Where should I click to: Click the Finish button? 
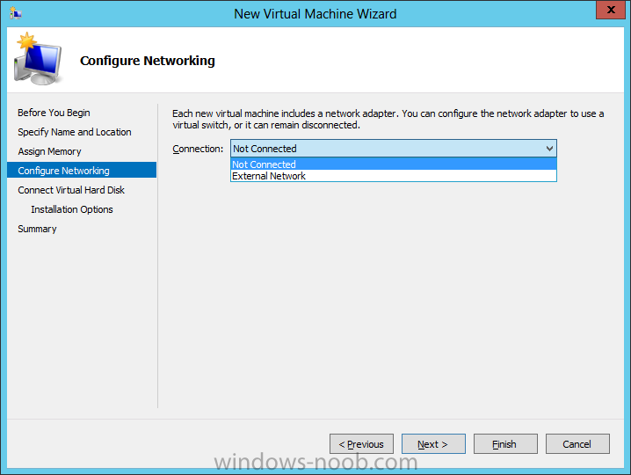pos(505,444)
